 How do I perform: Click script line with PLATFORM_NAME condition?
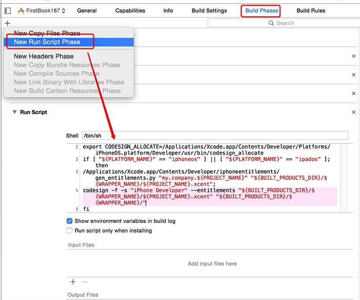(207, 162)
